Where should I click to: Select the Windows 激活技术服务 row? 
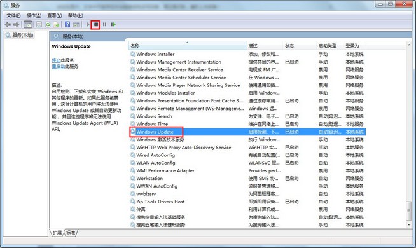click(247, 139)
